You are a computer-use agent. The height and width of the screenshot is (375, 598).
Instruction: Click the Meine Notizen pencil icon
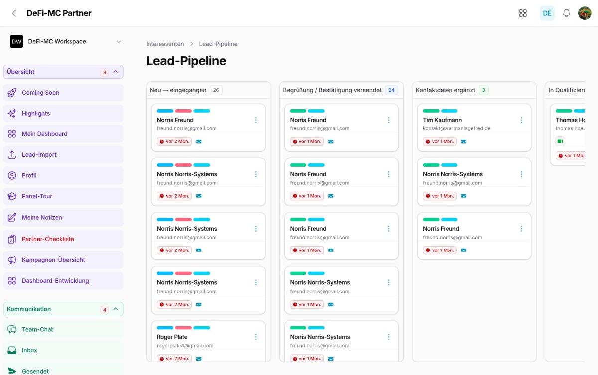[12, 218]
